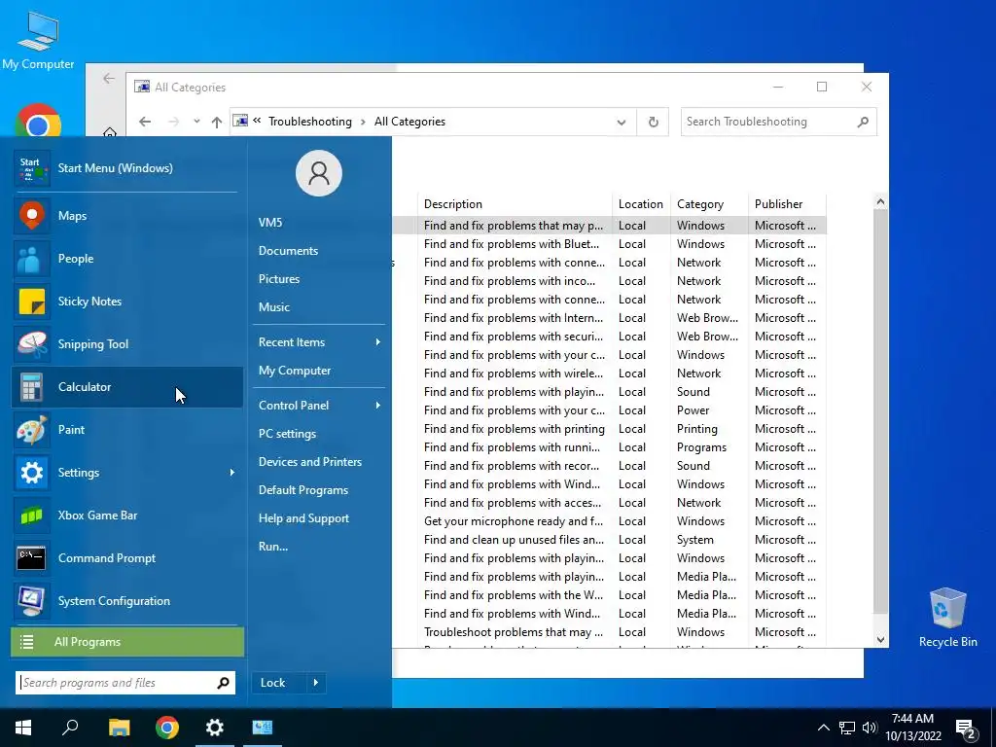Screen dimensions: 996x747
Task: Open Music from start menu
Action: [273, 307]
